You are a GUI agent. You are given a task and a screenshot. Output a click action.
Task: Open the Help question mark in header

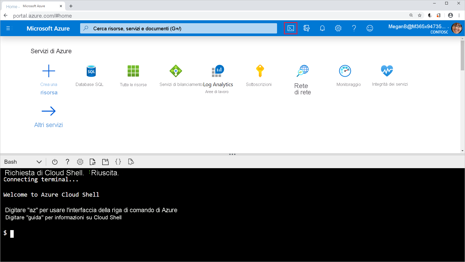pos(354,28)
